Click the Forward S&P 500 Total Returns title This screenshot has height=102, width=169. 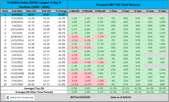pos(118,5)
